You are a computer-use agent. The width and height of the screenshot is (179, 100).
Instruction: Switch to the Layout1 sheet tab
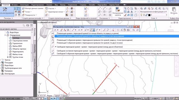pos(57,96)
